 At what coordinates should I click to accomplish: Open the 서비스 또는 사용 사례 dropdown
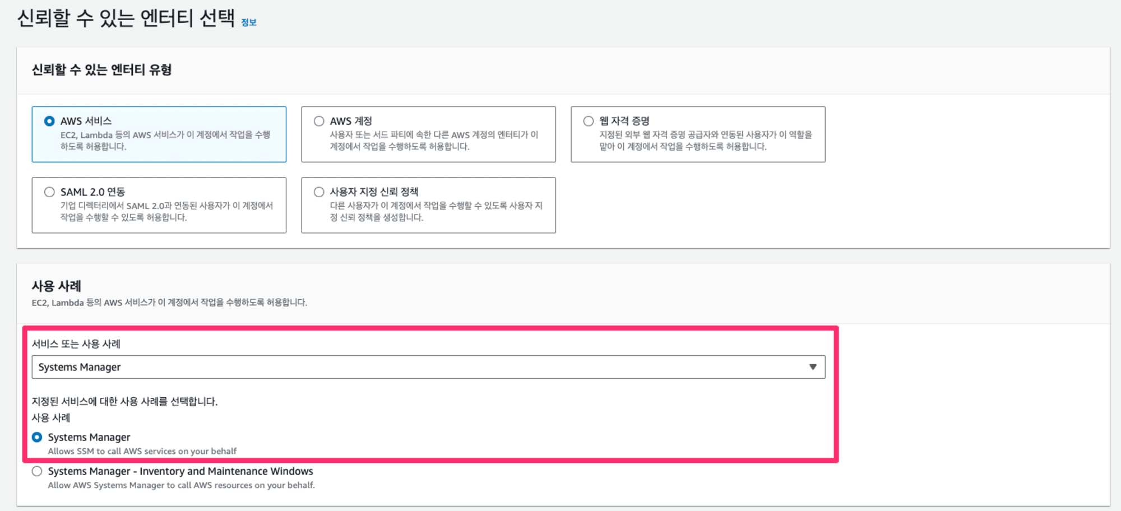(428, 367)
